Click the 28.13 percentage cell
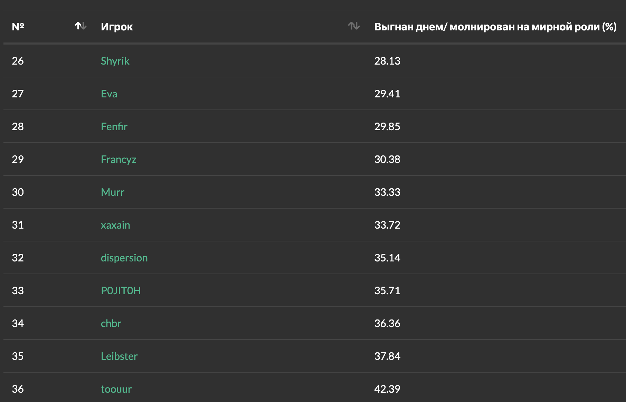The width and height of the screenshot is (626, 402). pyautogui.click(x=387, y=61)
